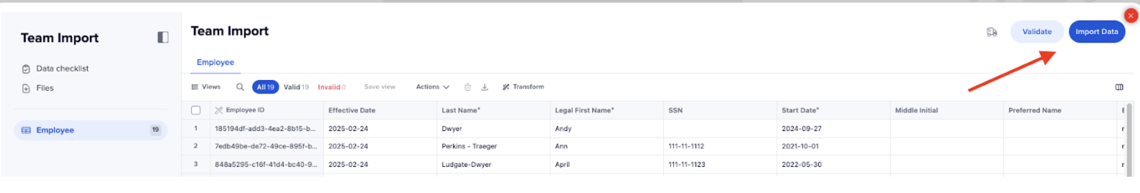Filter rows by Invalid 0
The height and width of the screenshot is (193, 1140).
click(332, 87)
